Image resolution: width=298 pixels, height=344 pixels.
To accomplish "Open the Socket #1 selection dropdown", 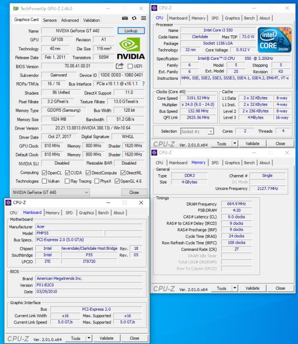I will click(197, 132).
